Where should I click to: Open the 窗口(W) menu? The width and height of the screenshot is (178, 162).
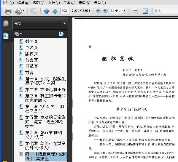(85, 3)
